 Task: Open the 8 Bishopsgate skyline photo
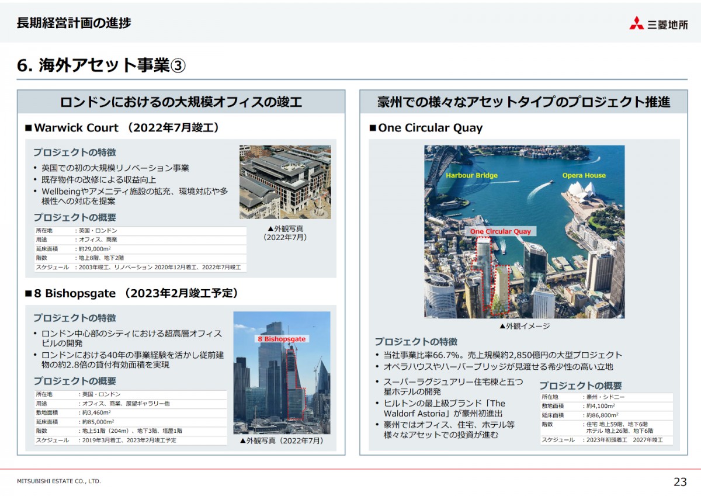pos(282,373)
